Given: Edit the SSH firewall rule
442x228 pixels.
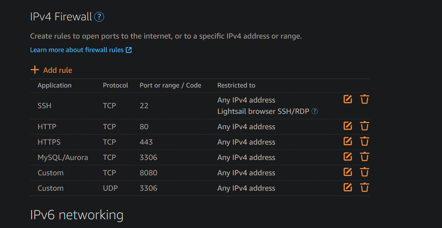Looking at the screenshot, I should coord(348,99).
